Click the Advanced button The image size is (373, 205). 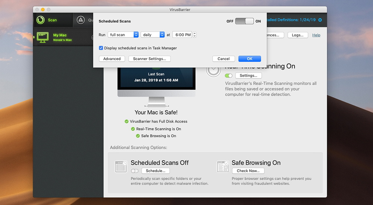click(112, 59)
